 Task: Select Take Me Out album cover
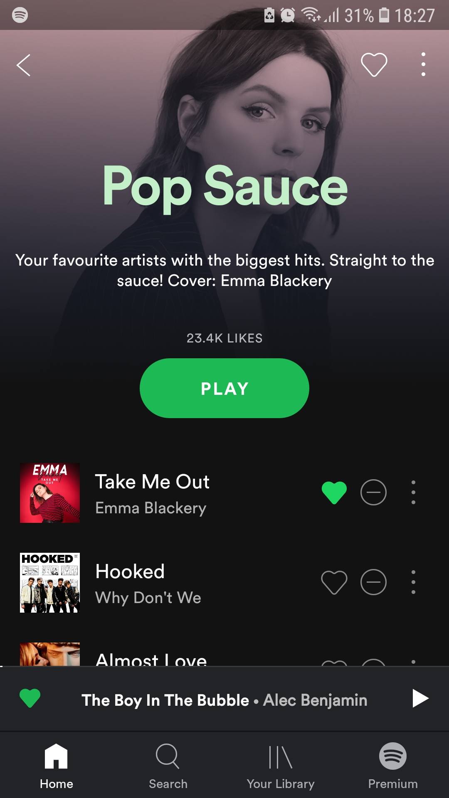click(50, 493)
